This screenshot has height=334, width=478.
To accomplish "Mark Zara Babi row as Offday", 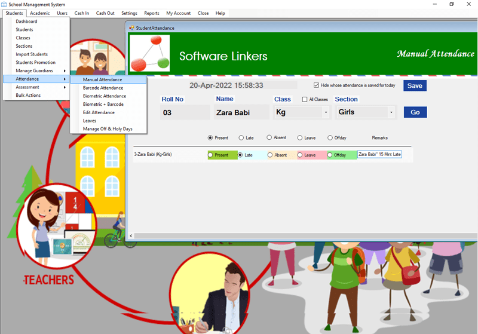I will [330, 155].
